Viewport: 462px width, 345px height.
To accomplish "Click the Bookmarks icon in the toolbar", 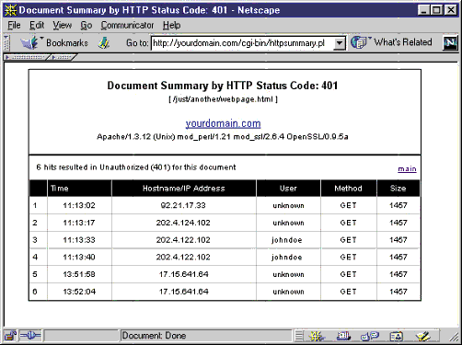I will point(29,42).
